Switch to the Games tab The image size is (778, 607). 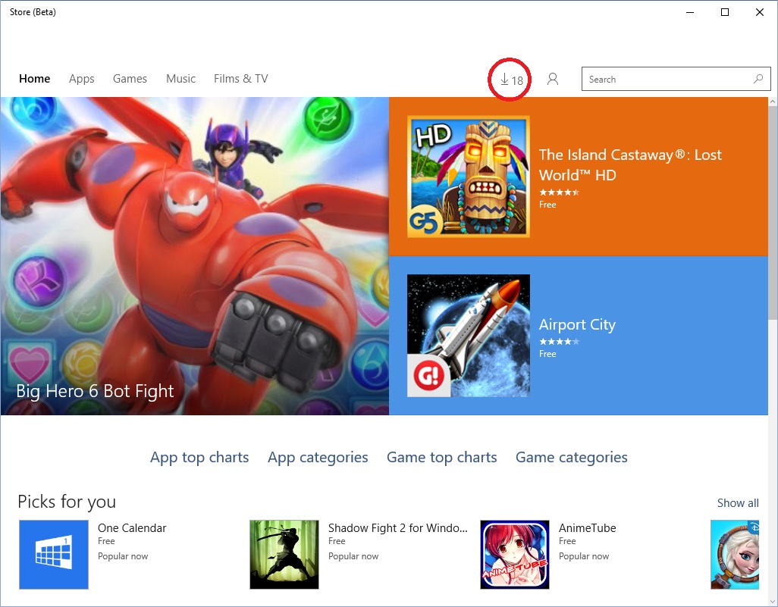[x=130, y=78]
